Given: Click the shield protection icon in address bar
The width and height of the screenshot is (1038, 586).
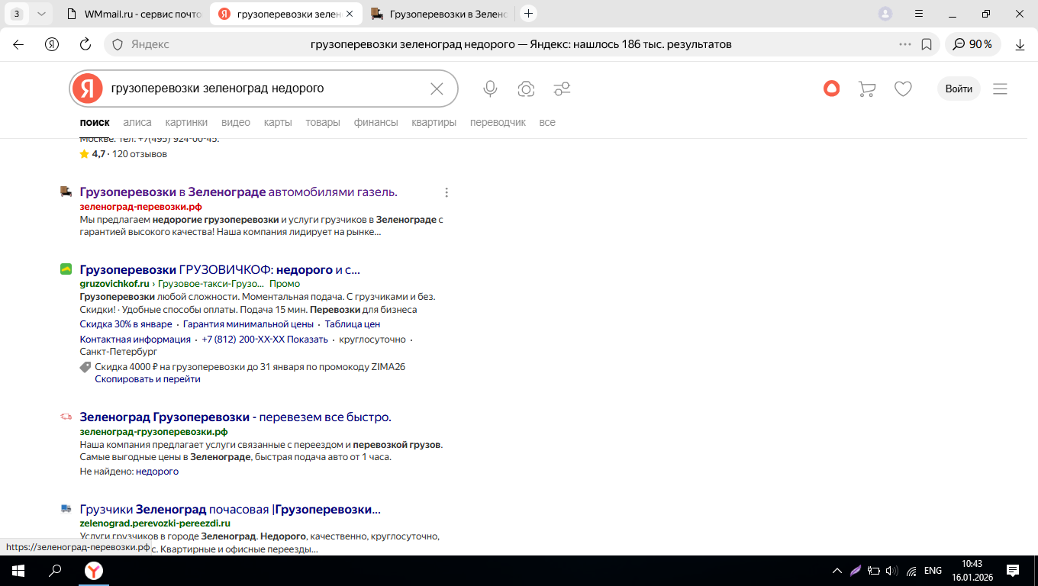Looking at the screenshot, I should (118, 44).
